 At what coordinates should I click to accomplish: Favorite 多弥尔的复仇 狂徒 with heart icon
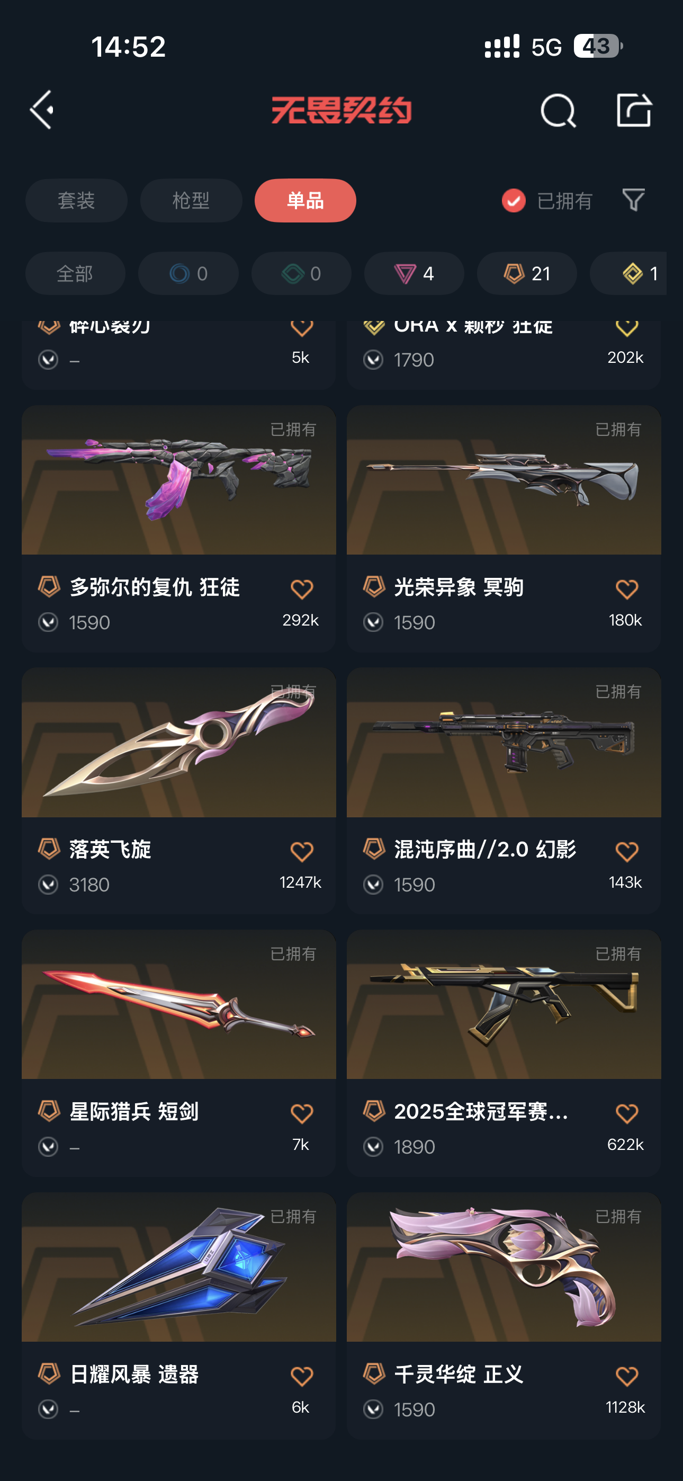click(302, 588)
